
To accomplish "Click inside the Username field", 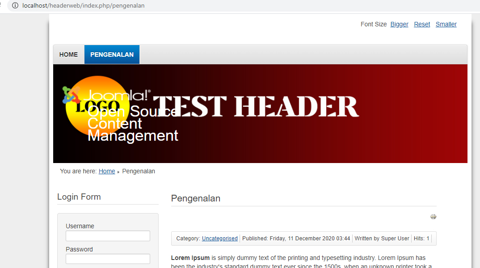I will [x=108, y=235].
